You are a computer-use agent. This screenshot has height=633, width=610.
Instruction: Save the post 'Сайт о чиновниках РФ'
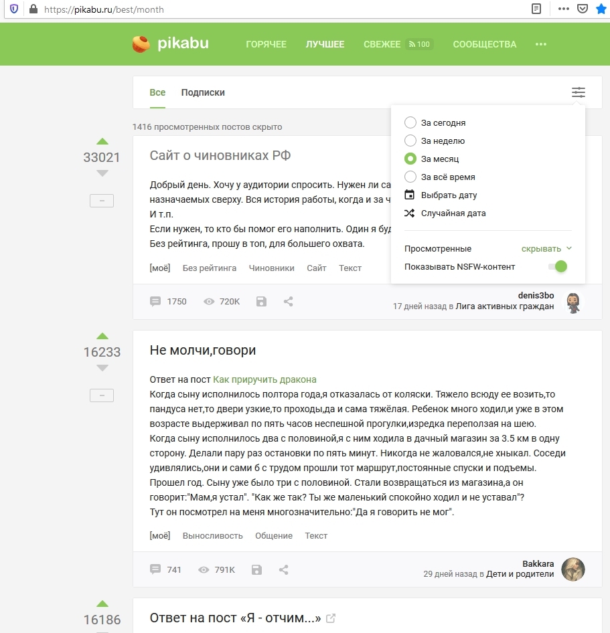click(x=261, y=302)
